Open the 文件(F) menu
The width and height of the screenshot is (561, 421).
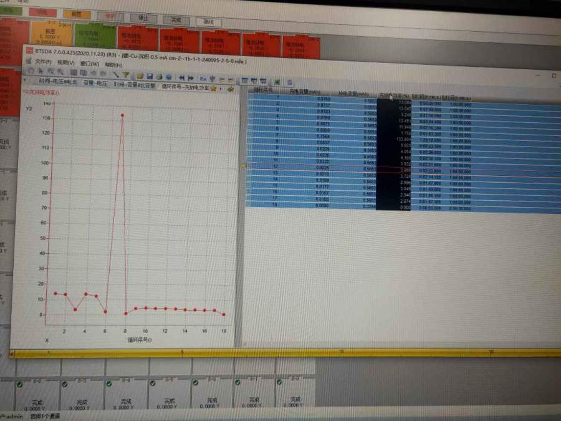(42, 62)
